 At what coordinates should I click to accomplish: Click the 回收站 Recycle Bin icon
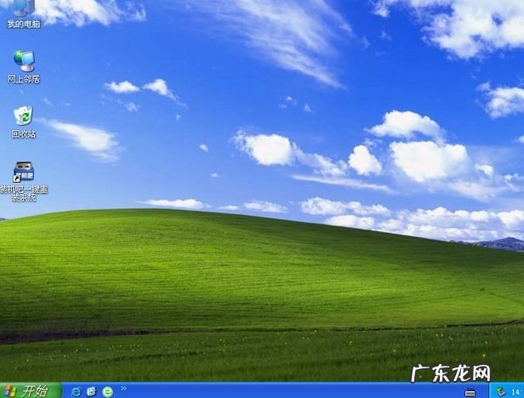[23, 116]
